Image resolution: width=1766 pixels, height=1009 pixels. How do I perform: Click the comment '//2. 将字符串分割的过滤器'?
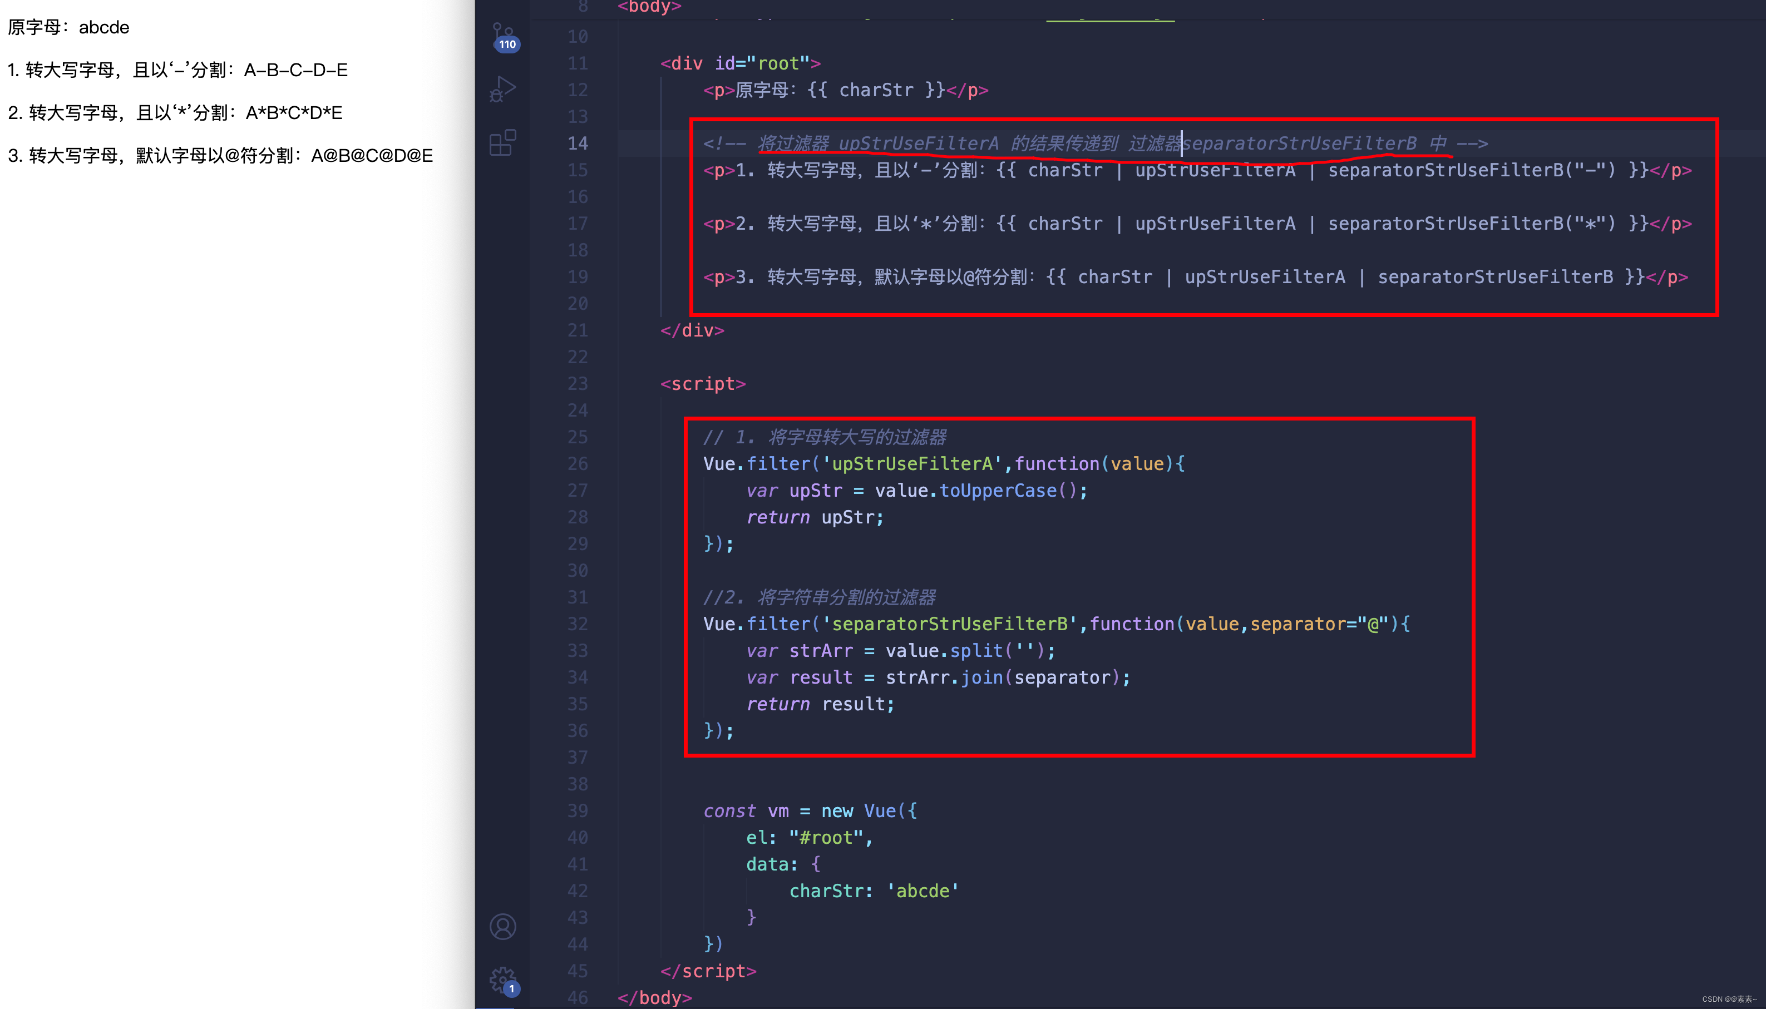pyautogui.click(x=819, y=597)
